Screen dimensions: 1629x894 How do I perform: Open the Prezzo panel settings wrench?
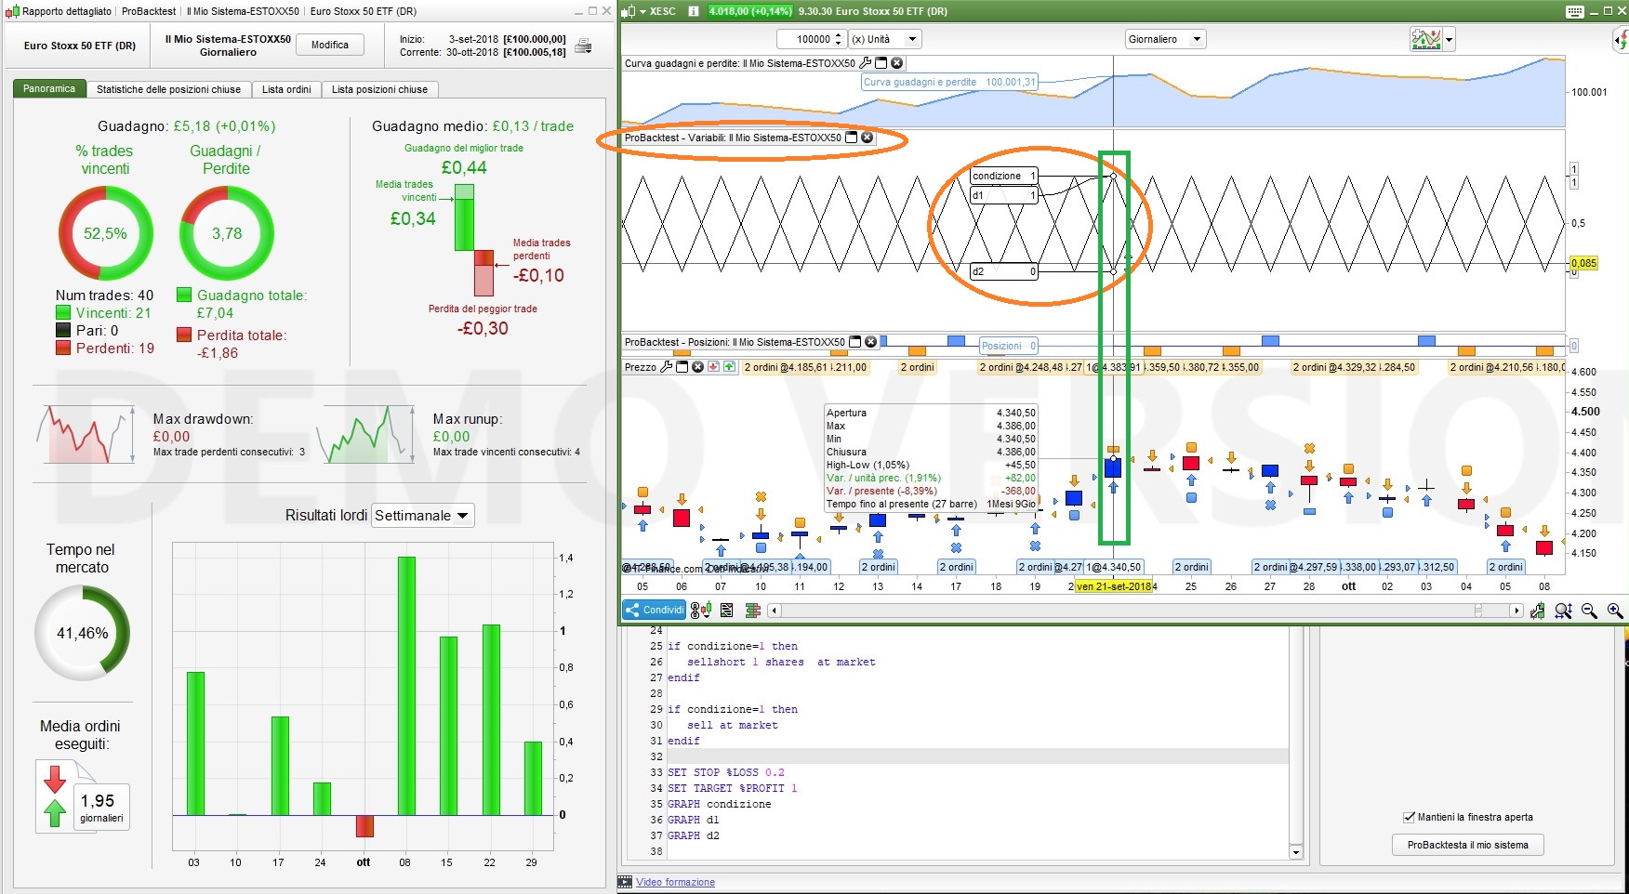(x=666, y=367)
